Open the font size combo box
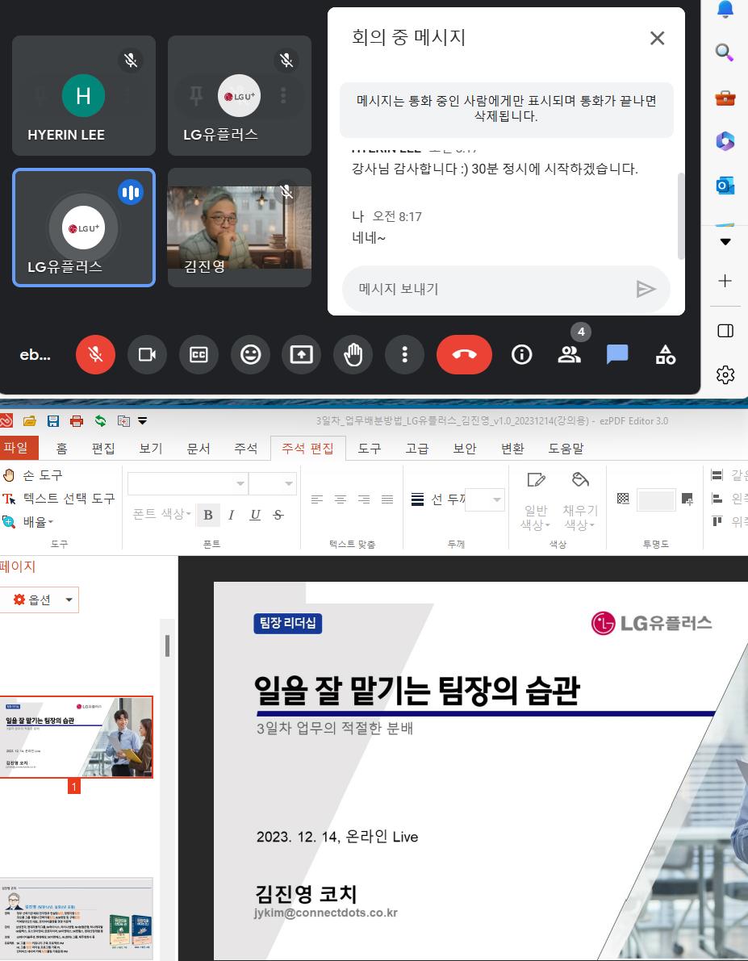The width and height of the screenshot is (748, 961). [x=273, y=483]
